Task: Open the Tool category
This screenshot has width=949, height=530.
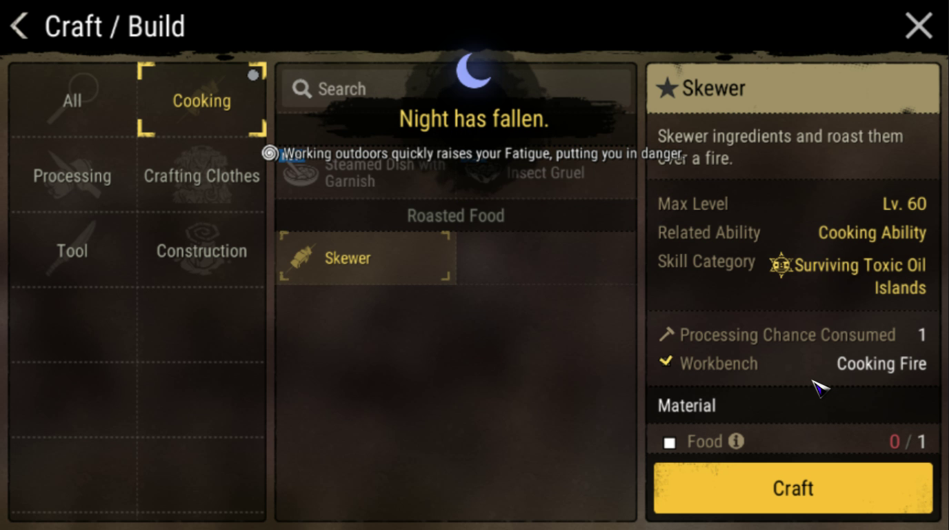Action: 72,251
